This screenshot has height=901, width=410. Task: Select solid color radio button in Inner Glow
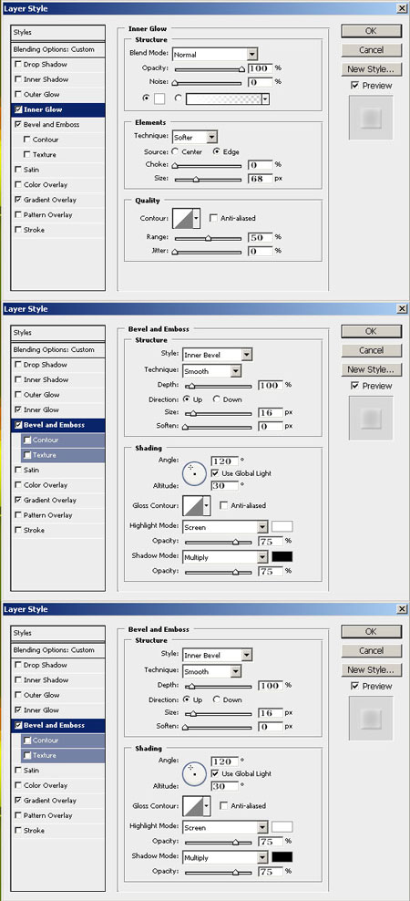click(146, 98)
